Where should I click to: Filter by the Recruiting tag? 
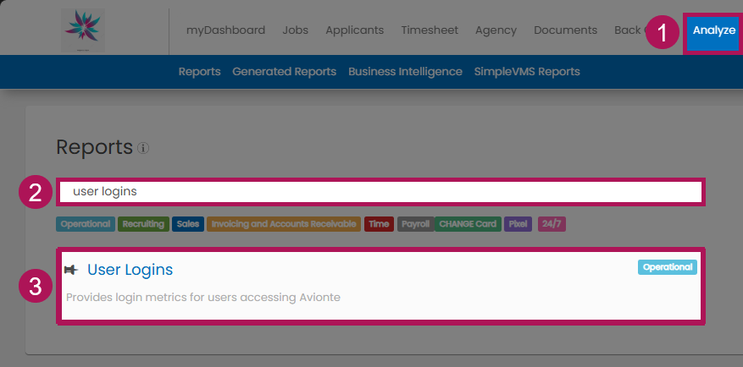(x=143, y=224)
